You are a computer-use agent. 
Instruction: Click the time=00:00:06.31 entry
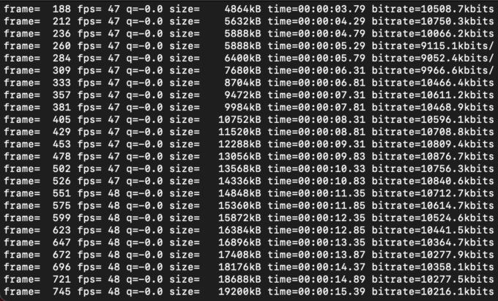[x=316, y=70]
